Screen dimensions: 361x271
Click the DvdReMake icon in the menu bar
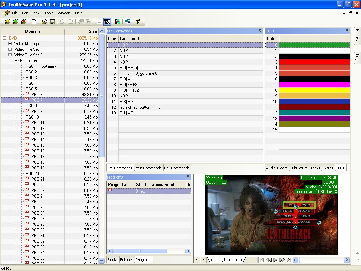point(7,13)
